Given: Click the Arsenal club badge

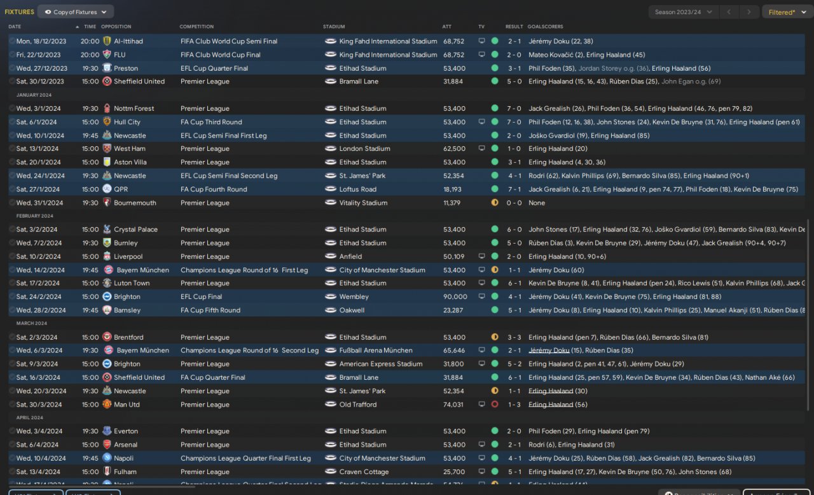Looking at the screenshot, I should point(107,445).
